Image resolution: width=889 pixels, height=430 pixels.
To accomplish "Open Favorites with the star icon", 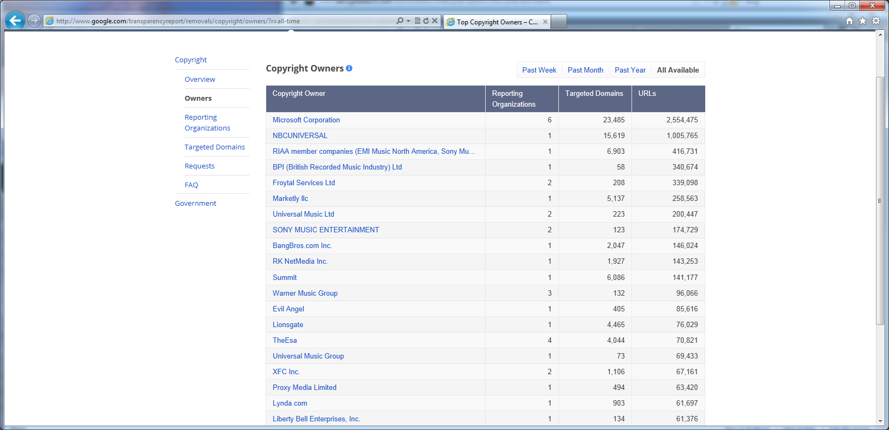I will (863, 21).
